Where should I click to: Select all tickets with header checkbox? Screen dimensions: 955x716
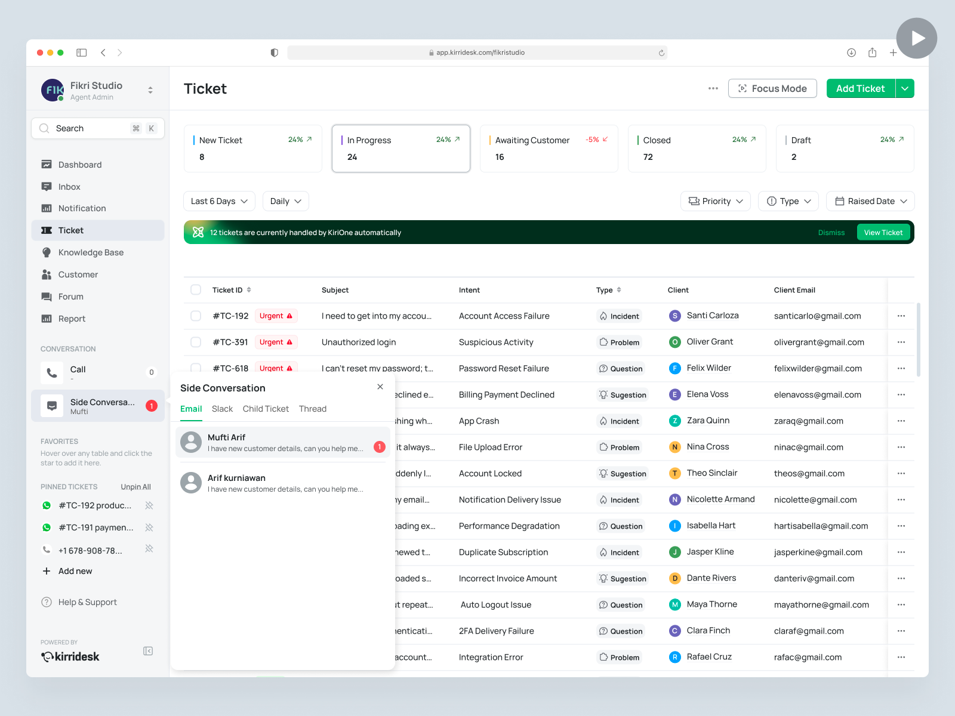click(196, 290)
